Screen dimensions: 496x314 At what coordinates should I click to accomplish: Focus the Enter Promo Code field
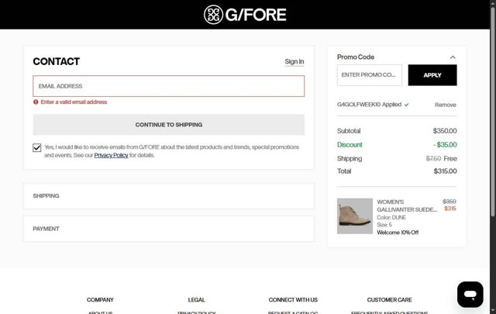click(370, 75)
